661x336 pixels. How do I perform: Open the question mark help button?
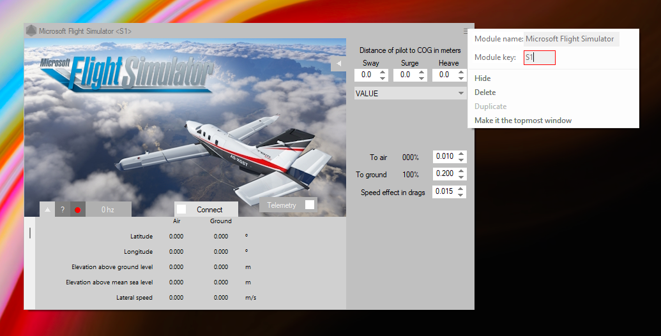[x=63, y=210]
